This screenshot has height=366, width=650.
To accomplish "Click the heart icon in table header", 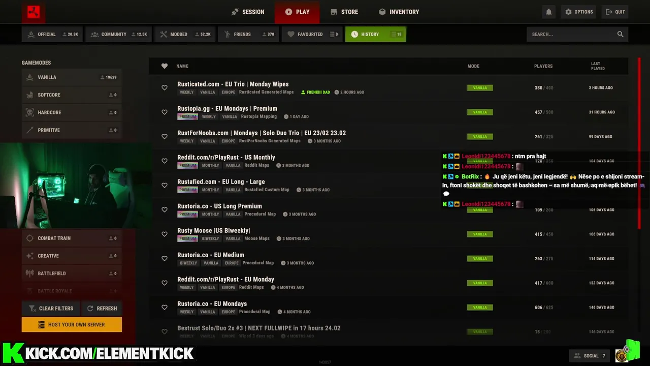I will point(165,66).
